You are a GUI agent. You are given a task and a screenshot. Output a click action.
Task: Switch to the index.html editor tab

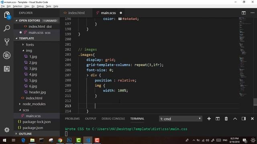click(76, 13)
